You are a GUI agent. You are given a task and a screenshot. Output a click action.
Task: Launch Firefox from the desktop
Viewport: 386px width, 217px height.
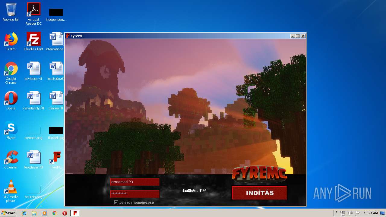coord(11,42)
